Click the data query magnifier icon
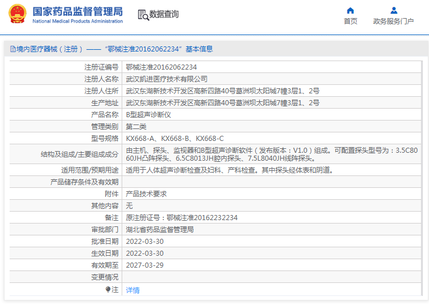 click(x=143, y=15)
